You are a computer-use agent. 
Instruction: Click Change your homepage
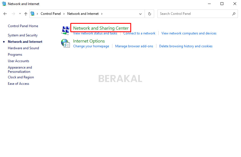tap(91, 46)
